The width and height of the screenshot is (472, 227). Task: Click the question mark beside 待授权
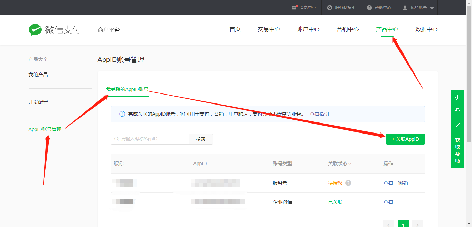pyautogui.click(x=348, y=183)
